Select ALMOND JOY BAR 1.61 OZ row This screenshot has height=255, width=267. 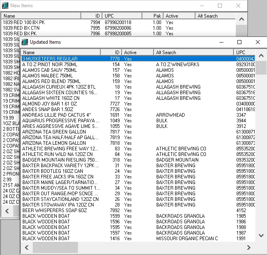tap(138, 104)
